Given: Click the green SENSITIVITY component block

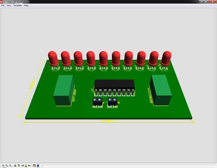Looking at the screenshot, I should point(161,90).
